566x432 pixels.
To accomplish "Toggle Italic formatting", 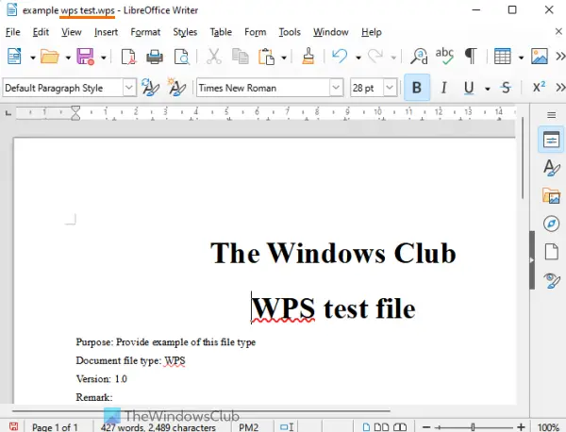I will point(443,88).
